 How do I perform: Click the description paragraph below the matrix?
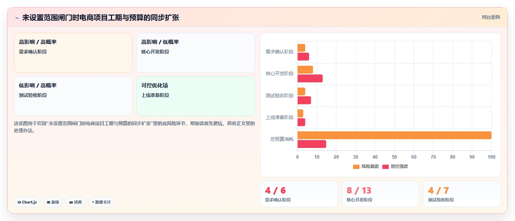click(x=134, y=127)
